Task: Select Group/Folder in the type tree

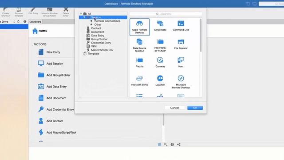Action: 99,39
